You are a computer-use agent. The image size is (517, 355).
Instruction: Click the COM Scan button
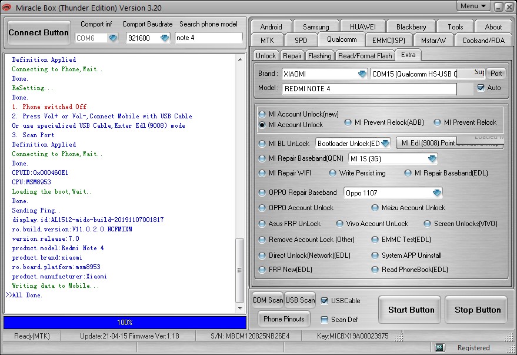coord(268,300)
